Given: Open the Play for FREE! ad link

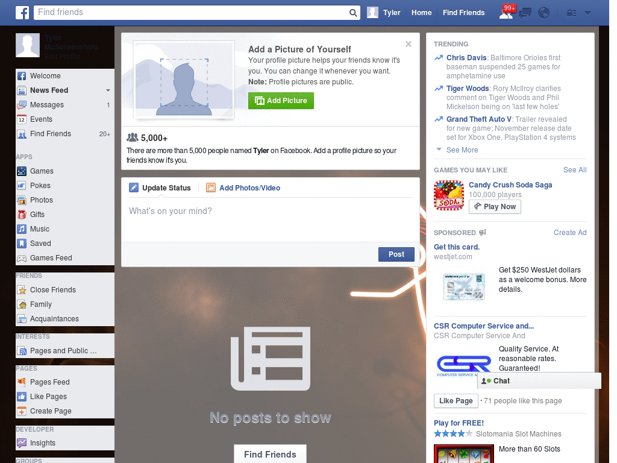Looking at the screenshot, I should click(459, 423).
